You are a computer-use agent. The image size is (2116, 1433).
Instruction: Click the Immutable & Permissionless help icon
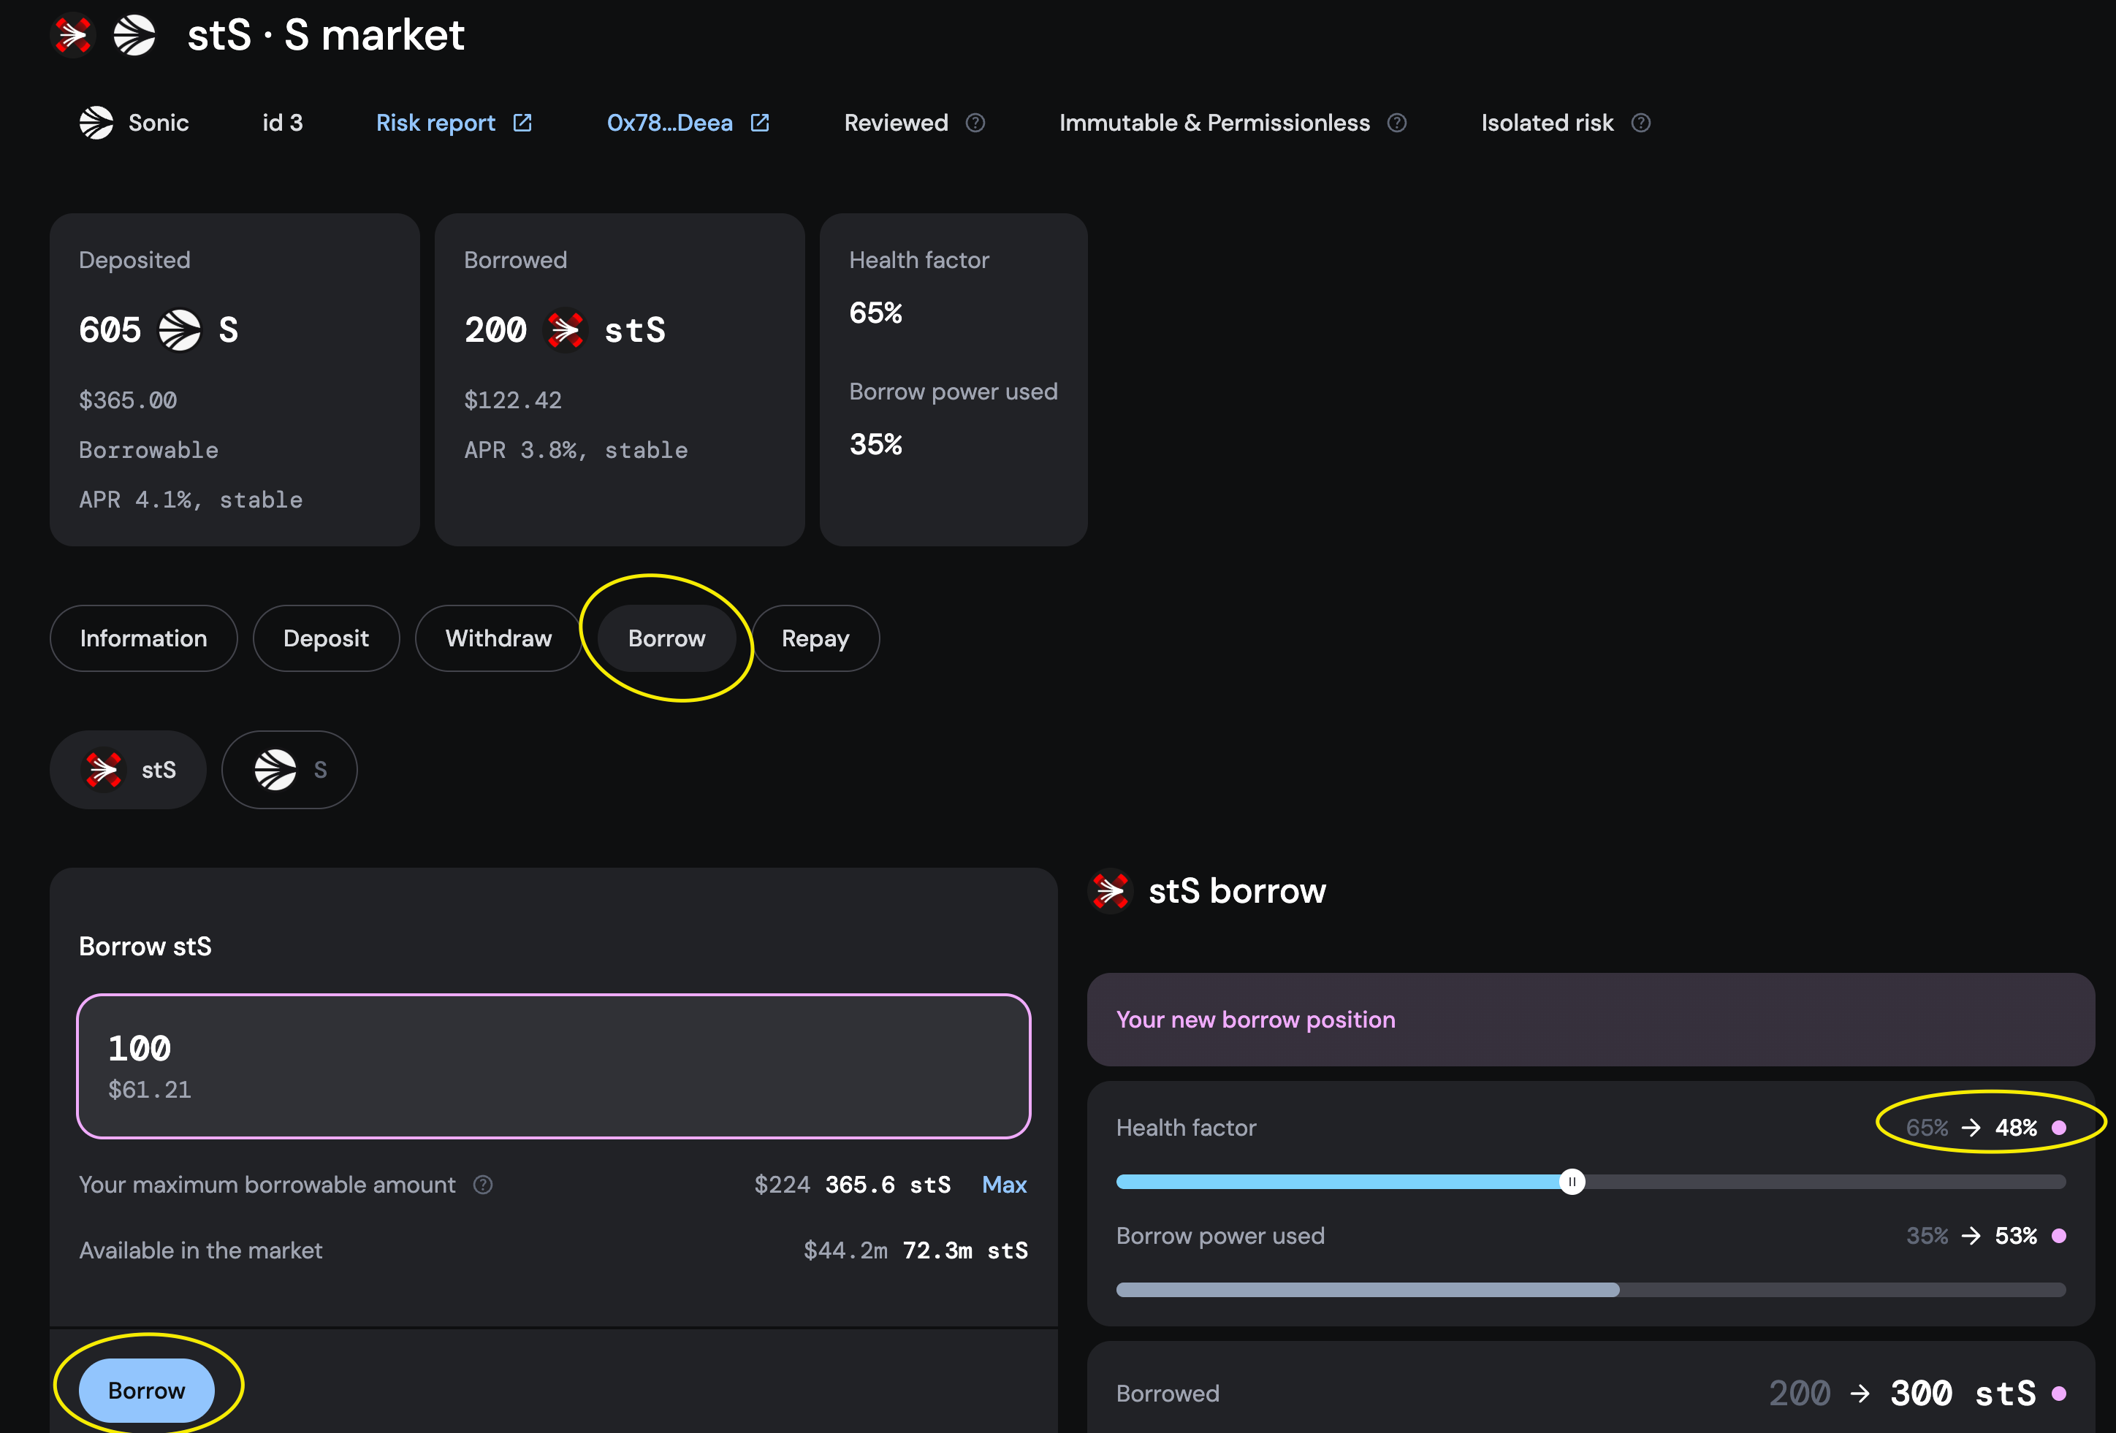(1397, 123)
